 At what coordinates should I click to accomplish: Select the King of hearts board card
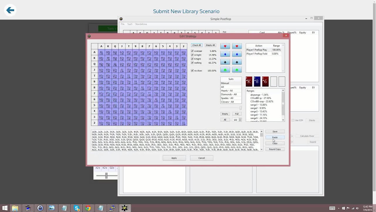click(249, 82)
